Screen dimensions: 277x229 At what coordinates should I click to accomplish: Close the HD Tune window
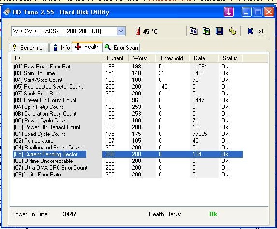pos(269,12)
